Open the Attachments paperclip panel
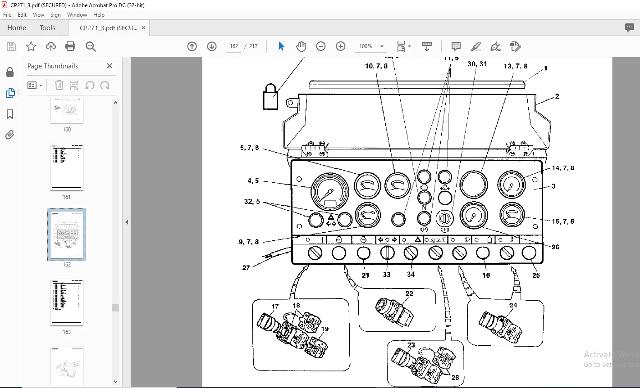Screen dimensions: 640x388 10,135
